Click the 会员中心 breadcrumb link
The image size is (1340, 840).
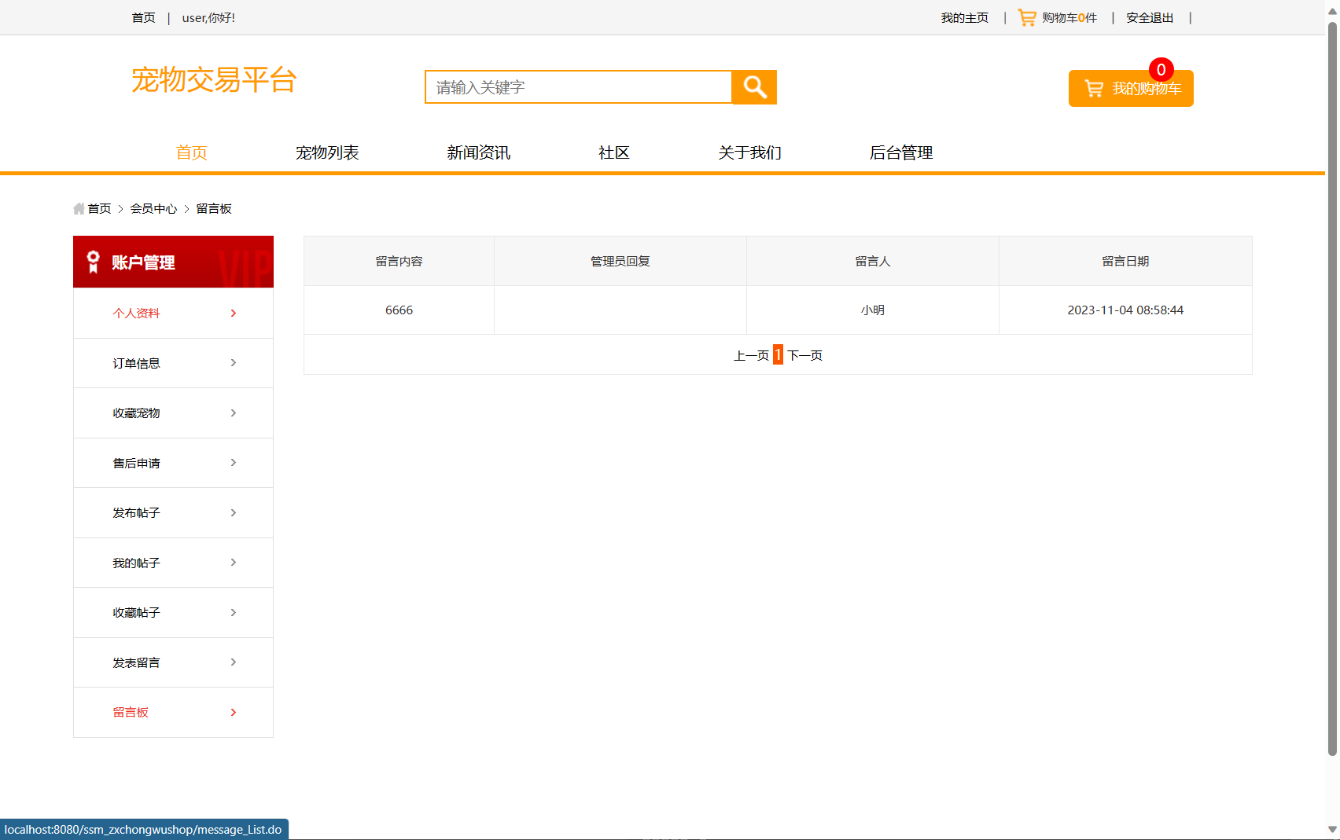[x=153, y=208]
